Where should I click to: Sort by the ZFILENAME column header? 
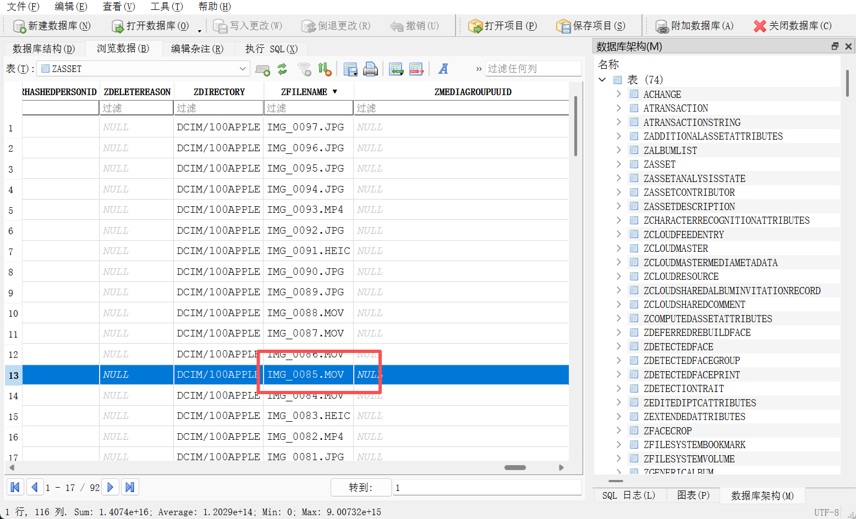pyautogui.click(x=309, y=92)
